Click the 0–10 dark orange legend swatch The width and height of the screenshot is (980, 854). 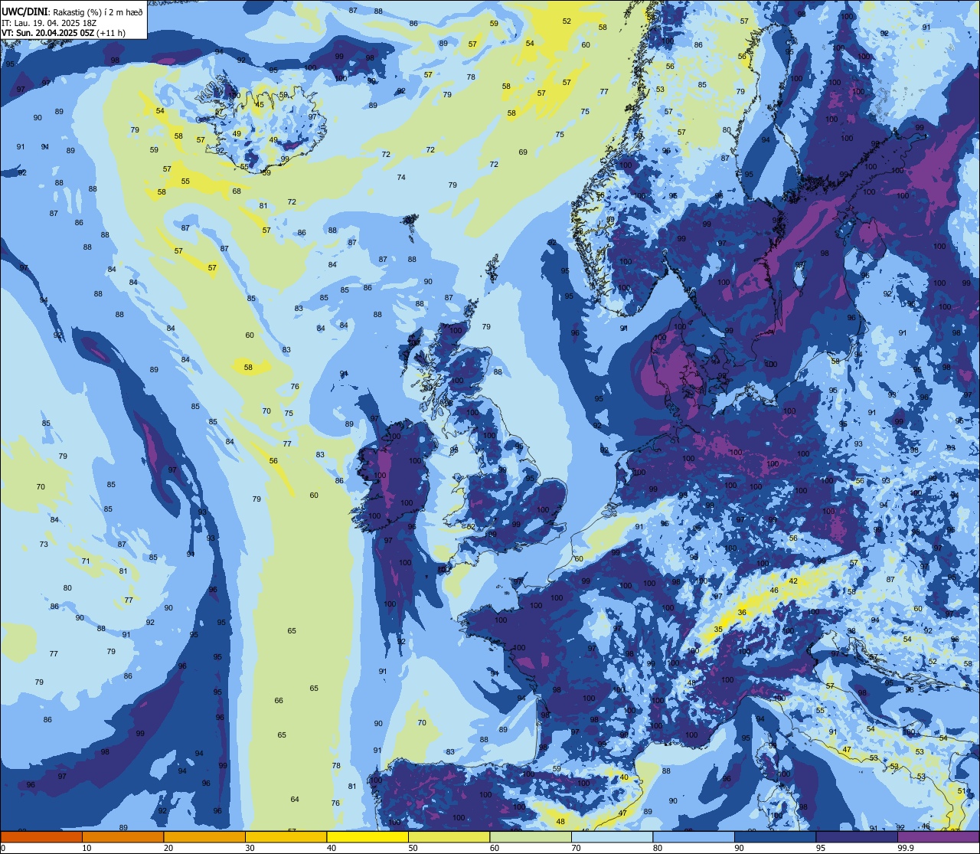(x=41, y=836)
